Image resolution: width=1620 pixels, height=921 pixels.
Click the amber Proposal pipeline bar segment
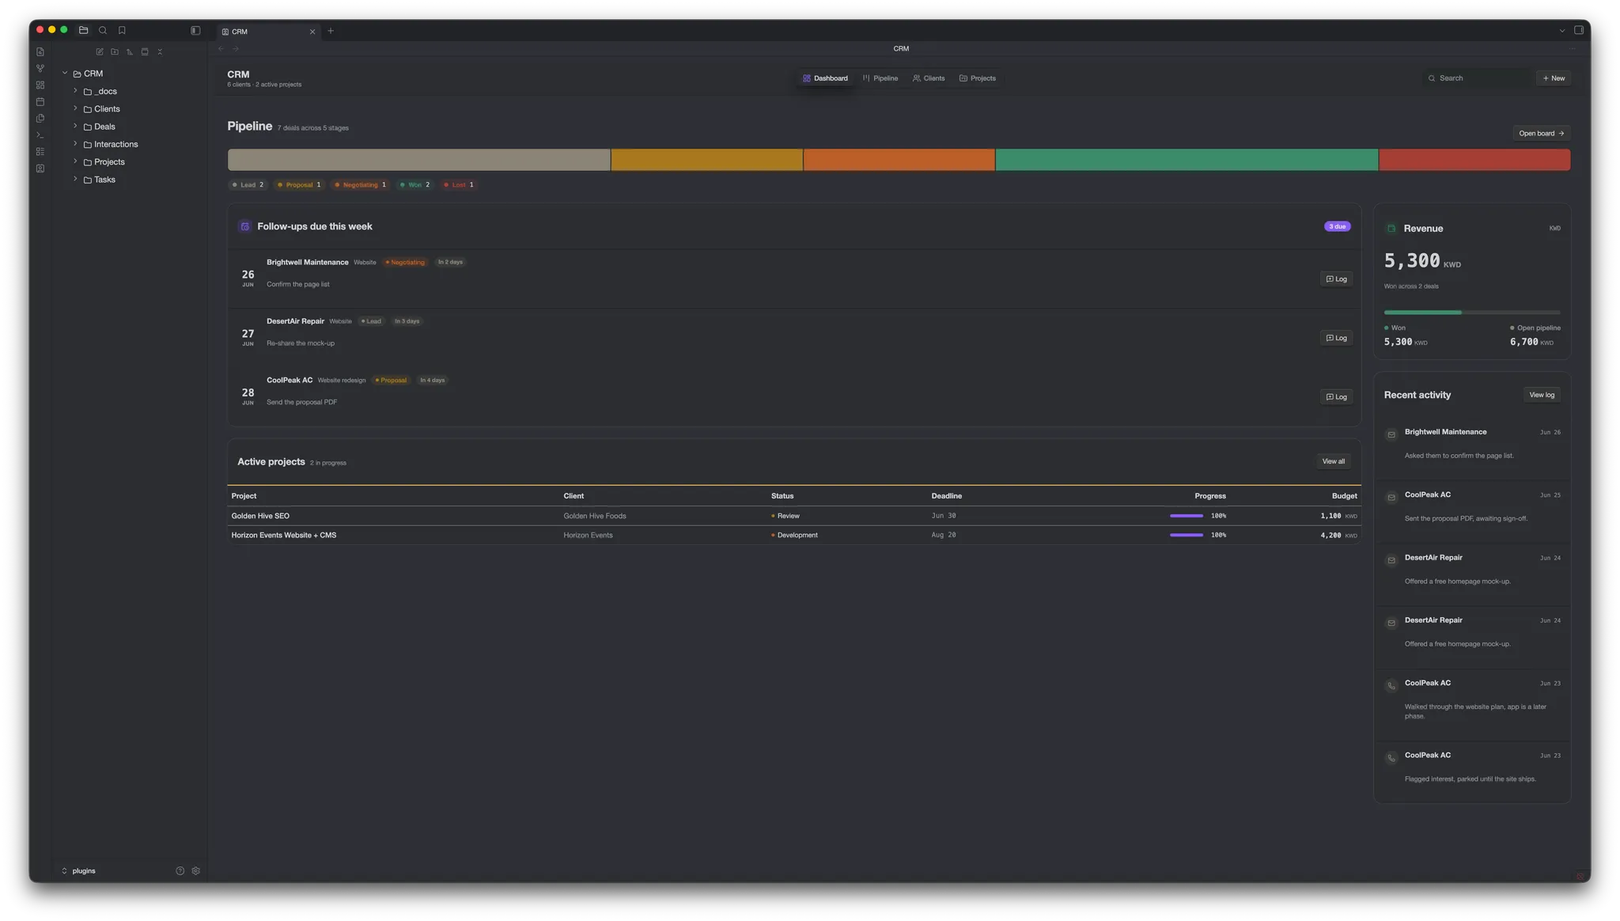pos(706,160)
